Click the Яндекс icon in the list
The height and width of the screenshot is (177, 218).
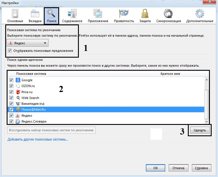point(17,116)
